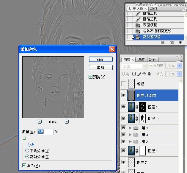Select the 图层 15 layer mask thumbnail

point(142,107)
